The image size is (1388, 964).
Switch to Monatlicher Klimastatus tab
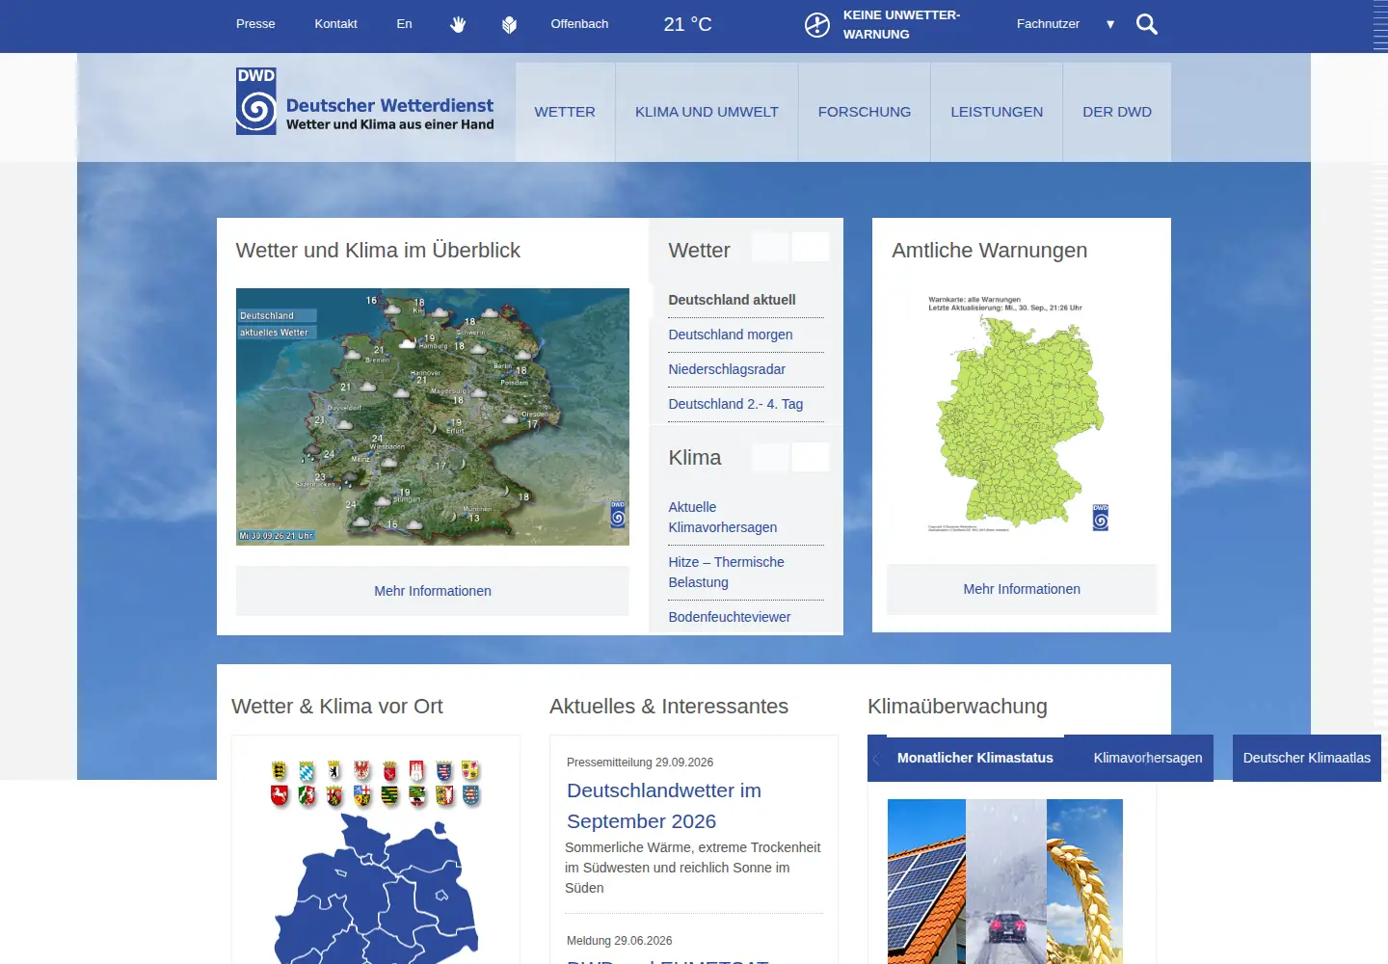[974, 758]
